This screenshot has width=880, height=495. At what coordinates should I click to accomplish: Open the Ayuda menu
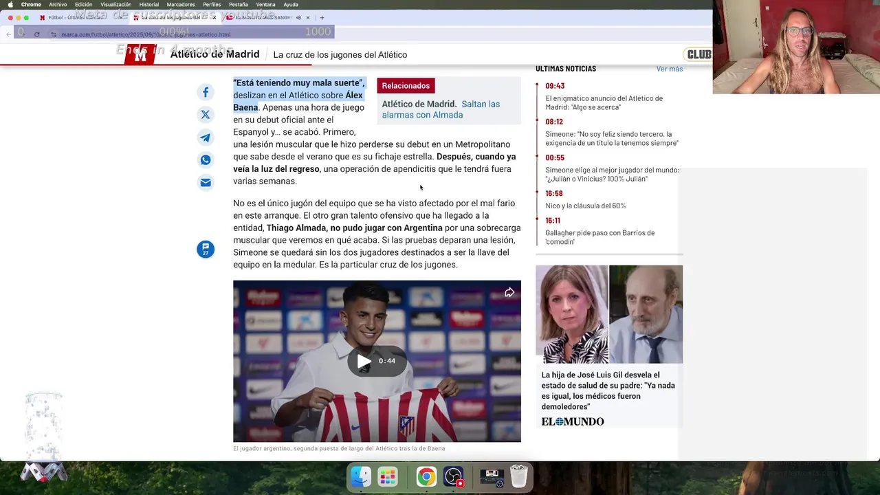click(291, 5)
